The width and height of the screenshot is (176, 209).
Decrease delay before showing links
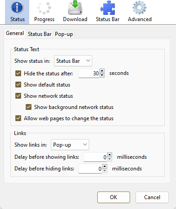pos(110,159)
